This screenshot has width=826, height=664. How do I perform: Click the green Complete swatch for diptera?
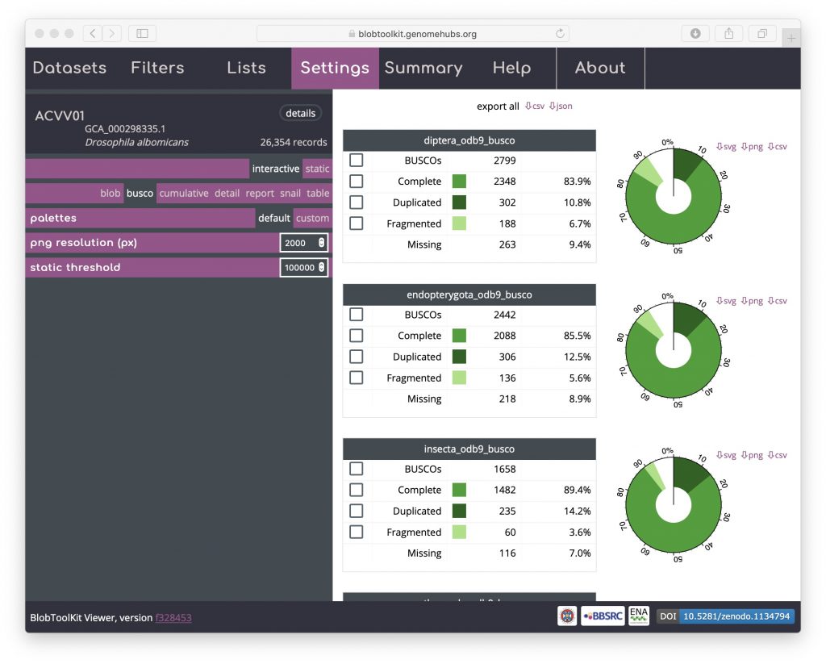click(459, 182)
